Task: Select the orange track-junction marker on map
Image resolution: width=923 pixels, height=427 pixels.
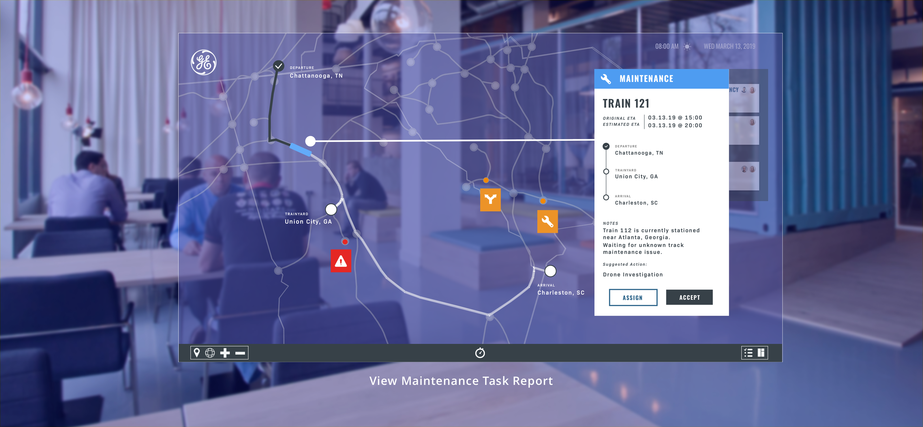Action: point(490,200)
